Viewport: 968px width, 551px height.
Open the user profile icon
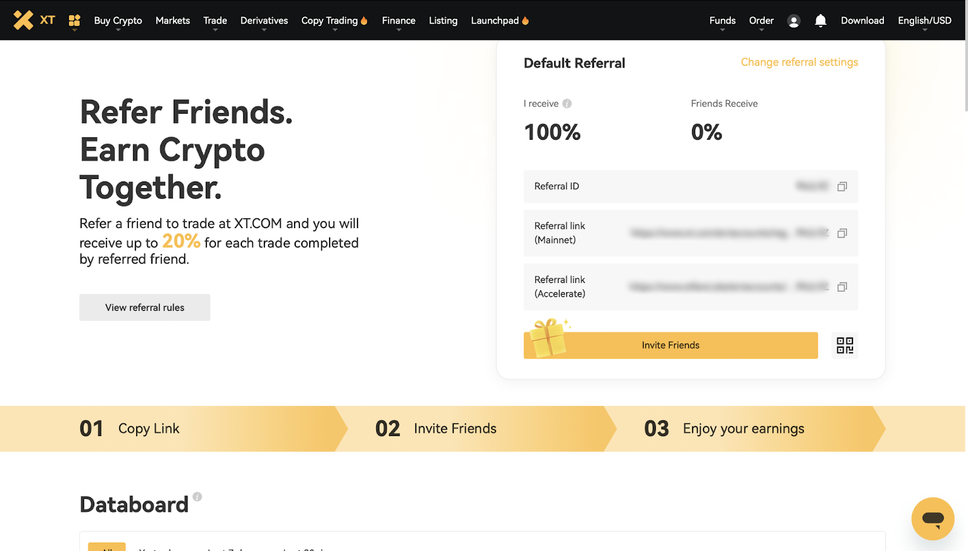pyautogui.click(x=794, y=21)
